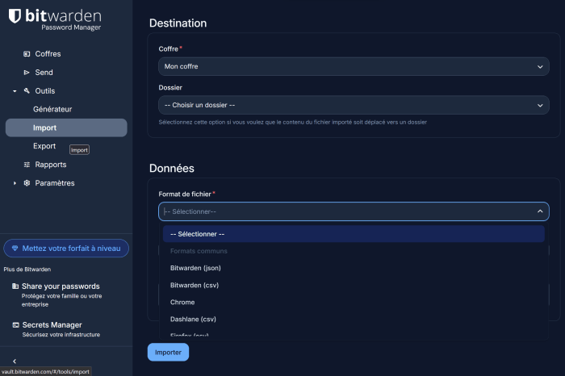This screenshot has height=376, width=565.
Task: Open the Dossier dropdown
Action: coord(354,105)
